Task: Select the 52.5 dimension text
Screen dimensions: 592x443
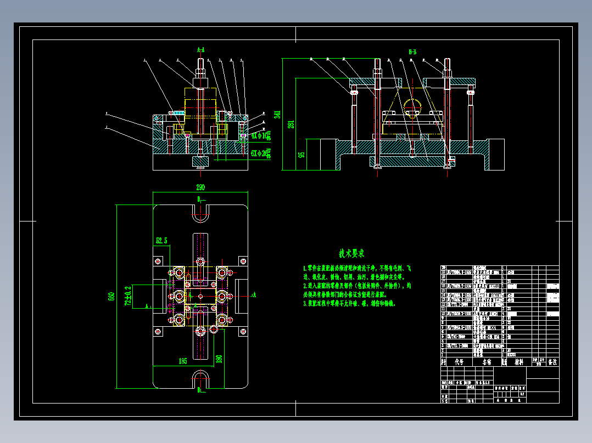Action: pyautogui.click(x=161, y=241)
